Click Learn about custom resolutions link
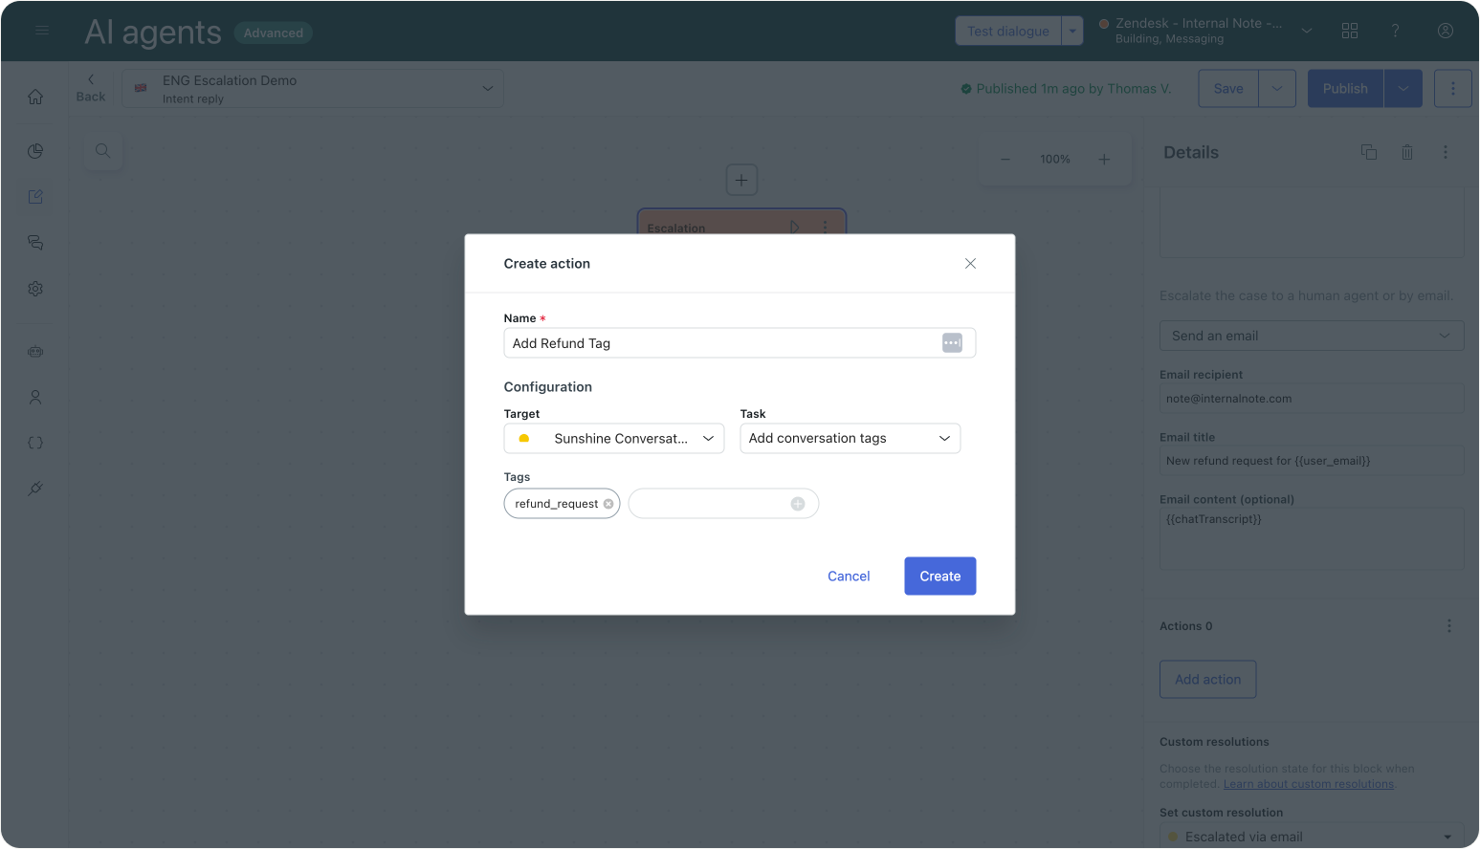 pos(1308,784)
